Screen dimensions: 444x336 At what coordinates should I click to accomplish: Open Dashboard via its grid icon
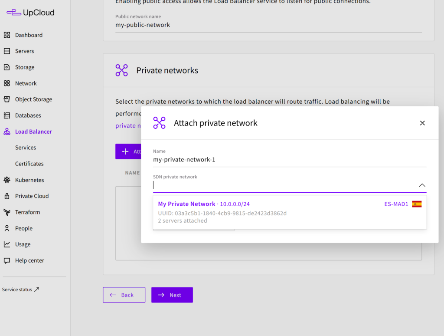(x=7, y=35)
